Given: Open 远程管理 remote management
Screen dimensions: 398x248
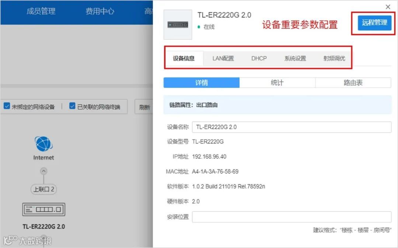Looking at the screenshot, I should [x=375, y=22].
